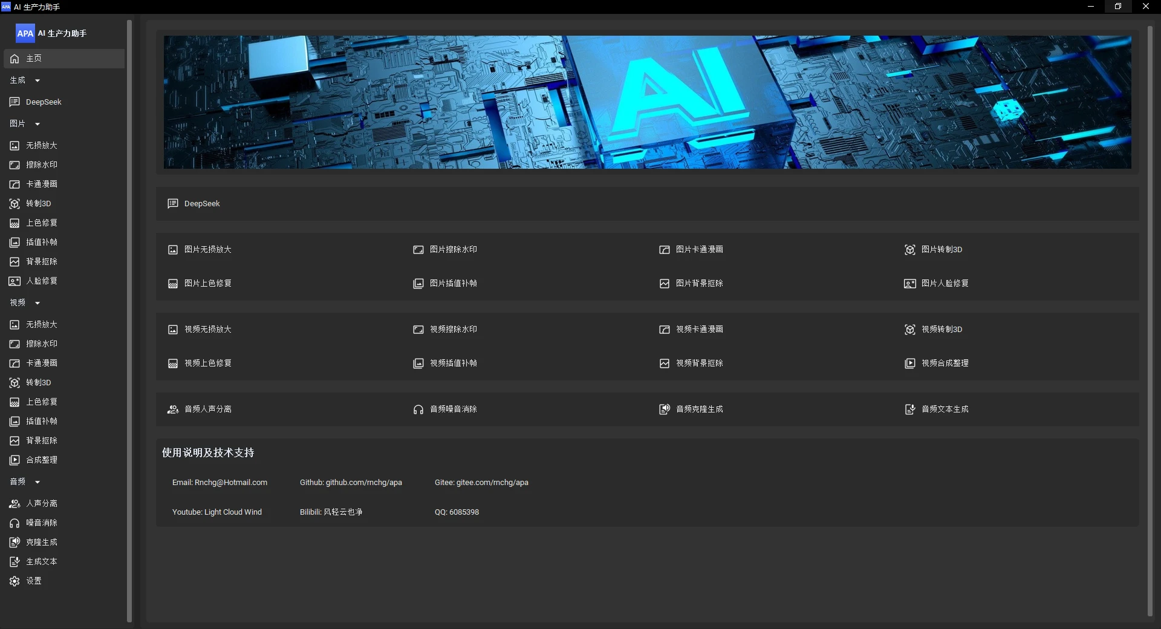
Task: Open video 合成整理 in the sidebar
Action: pos(41,460)
